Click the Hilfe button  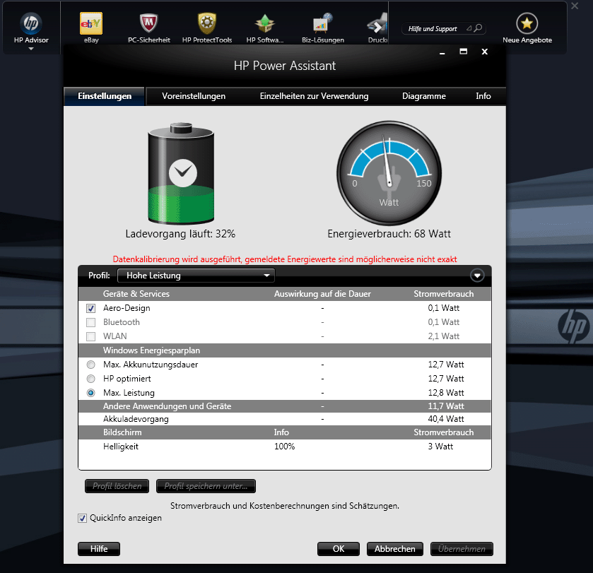coord(99,549)
